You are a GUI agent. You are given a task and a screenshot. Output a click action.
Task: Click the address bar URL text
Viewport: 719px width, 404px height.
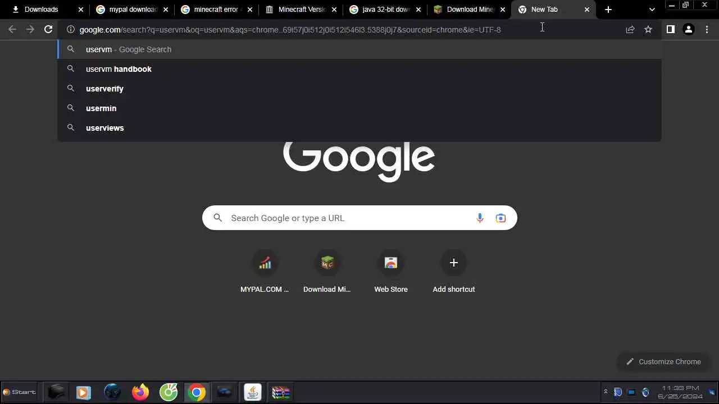pyautogui.click(x=290, y=30)
